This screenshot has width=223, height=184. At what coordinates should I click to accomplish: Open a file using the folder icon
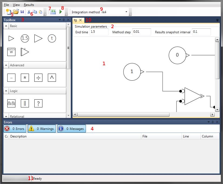tap(16, 12)
